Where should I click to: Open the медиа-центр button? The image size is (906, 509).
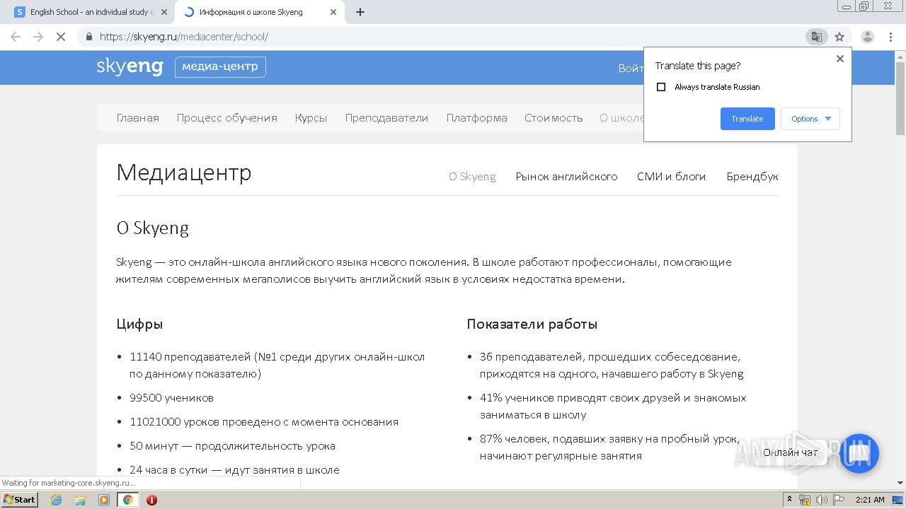coord(220,67)
